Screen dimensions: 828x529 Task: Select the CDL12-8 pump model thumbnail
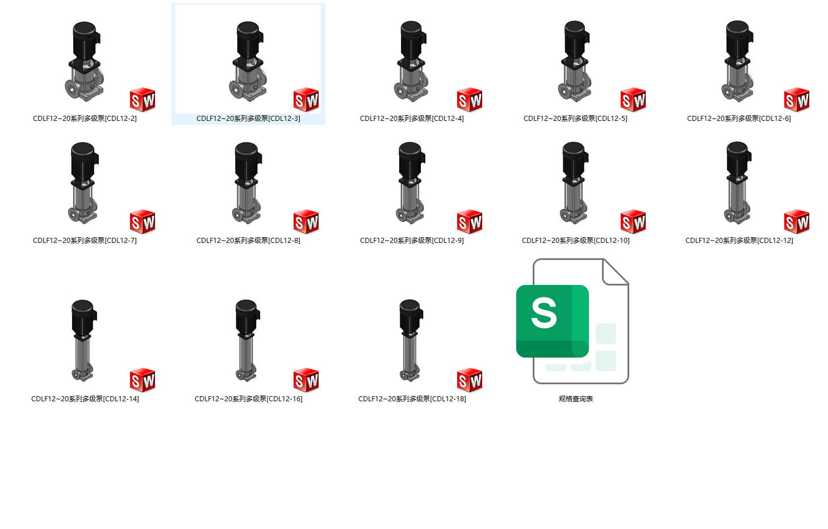tap(248, 183)
